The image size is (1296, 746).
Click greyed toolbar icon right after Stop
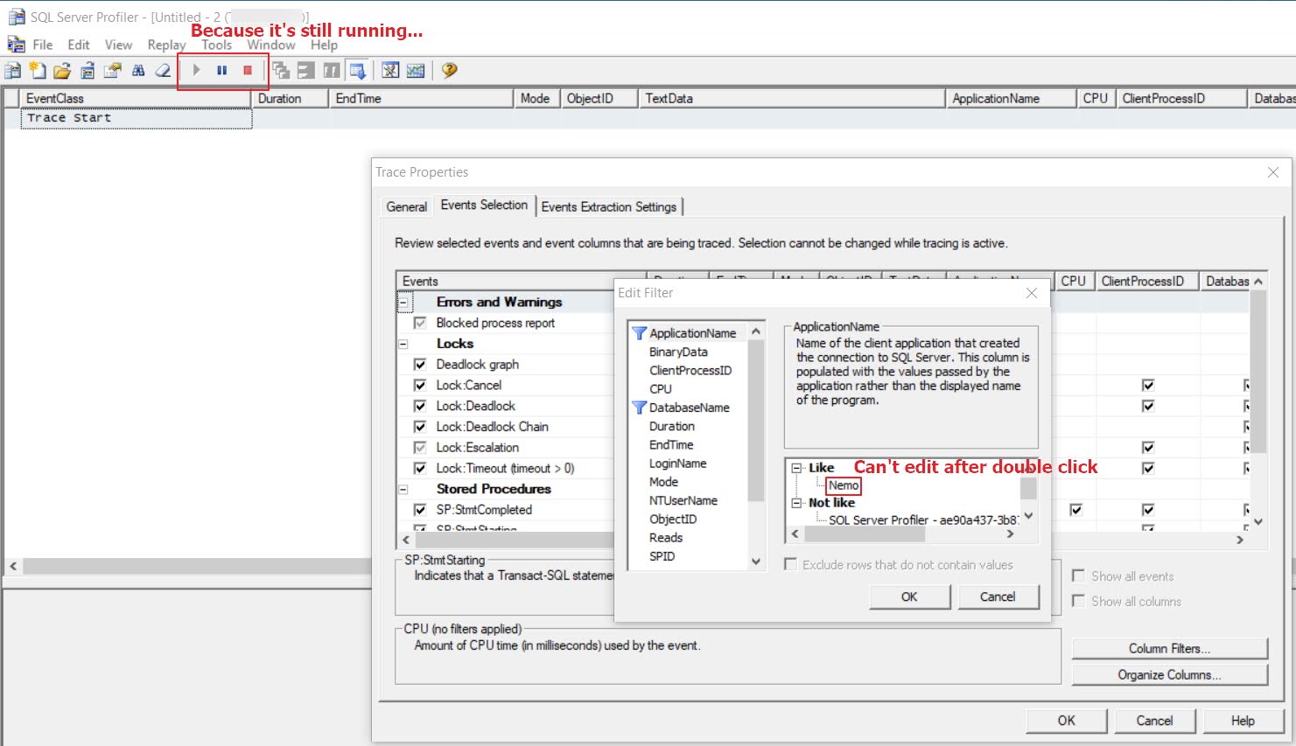click(x=281, y=71)
